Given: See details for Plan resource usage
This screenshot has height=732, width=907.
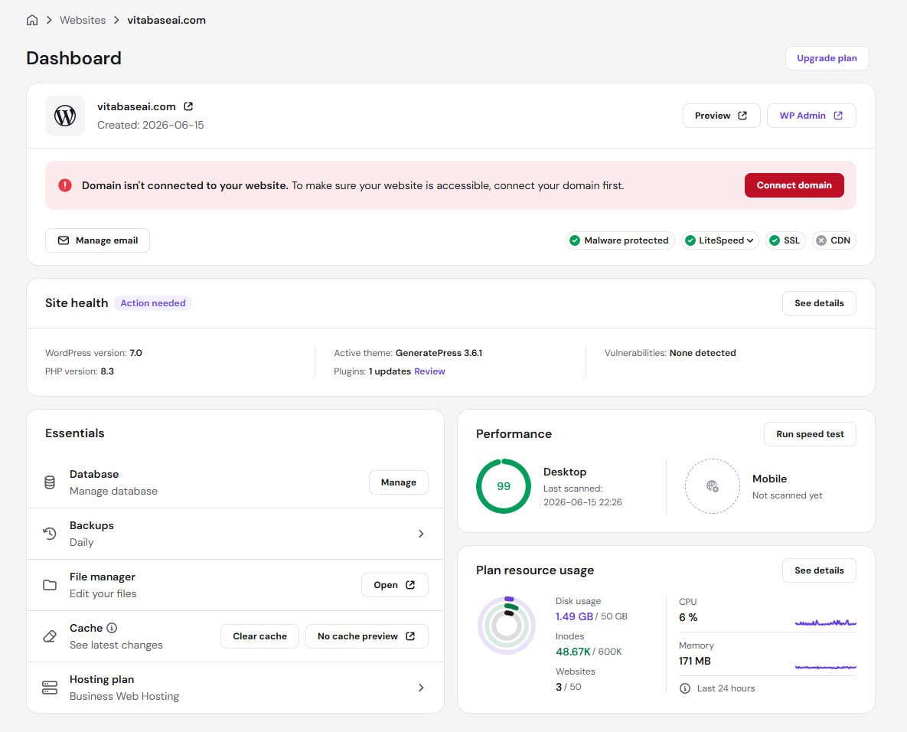Looking at the screenshot, I should 818,570.
